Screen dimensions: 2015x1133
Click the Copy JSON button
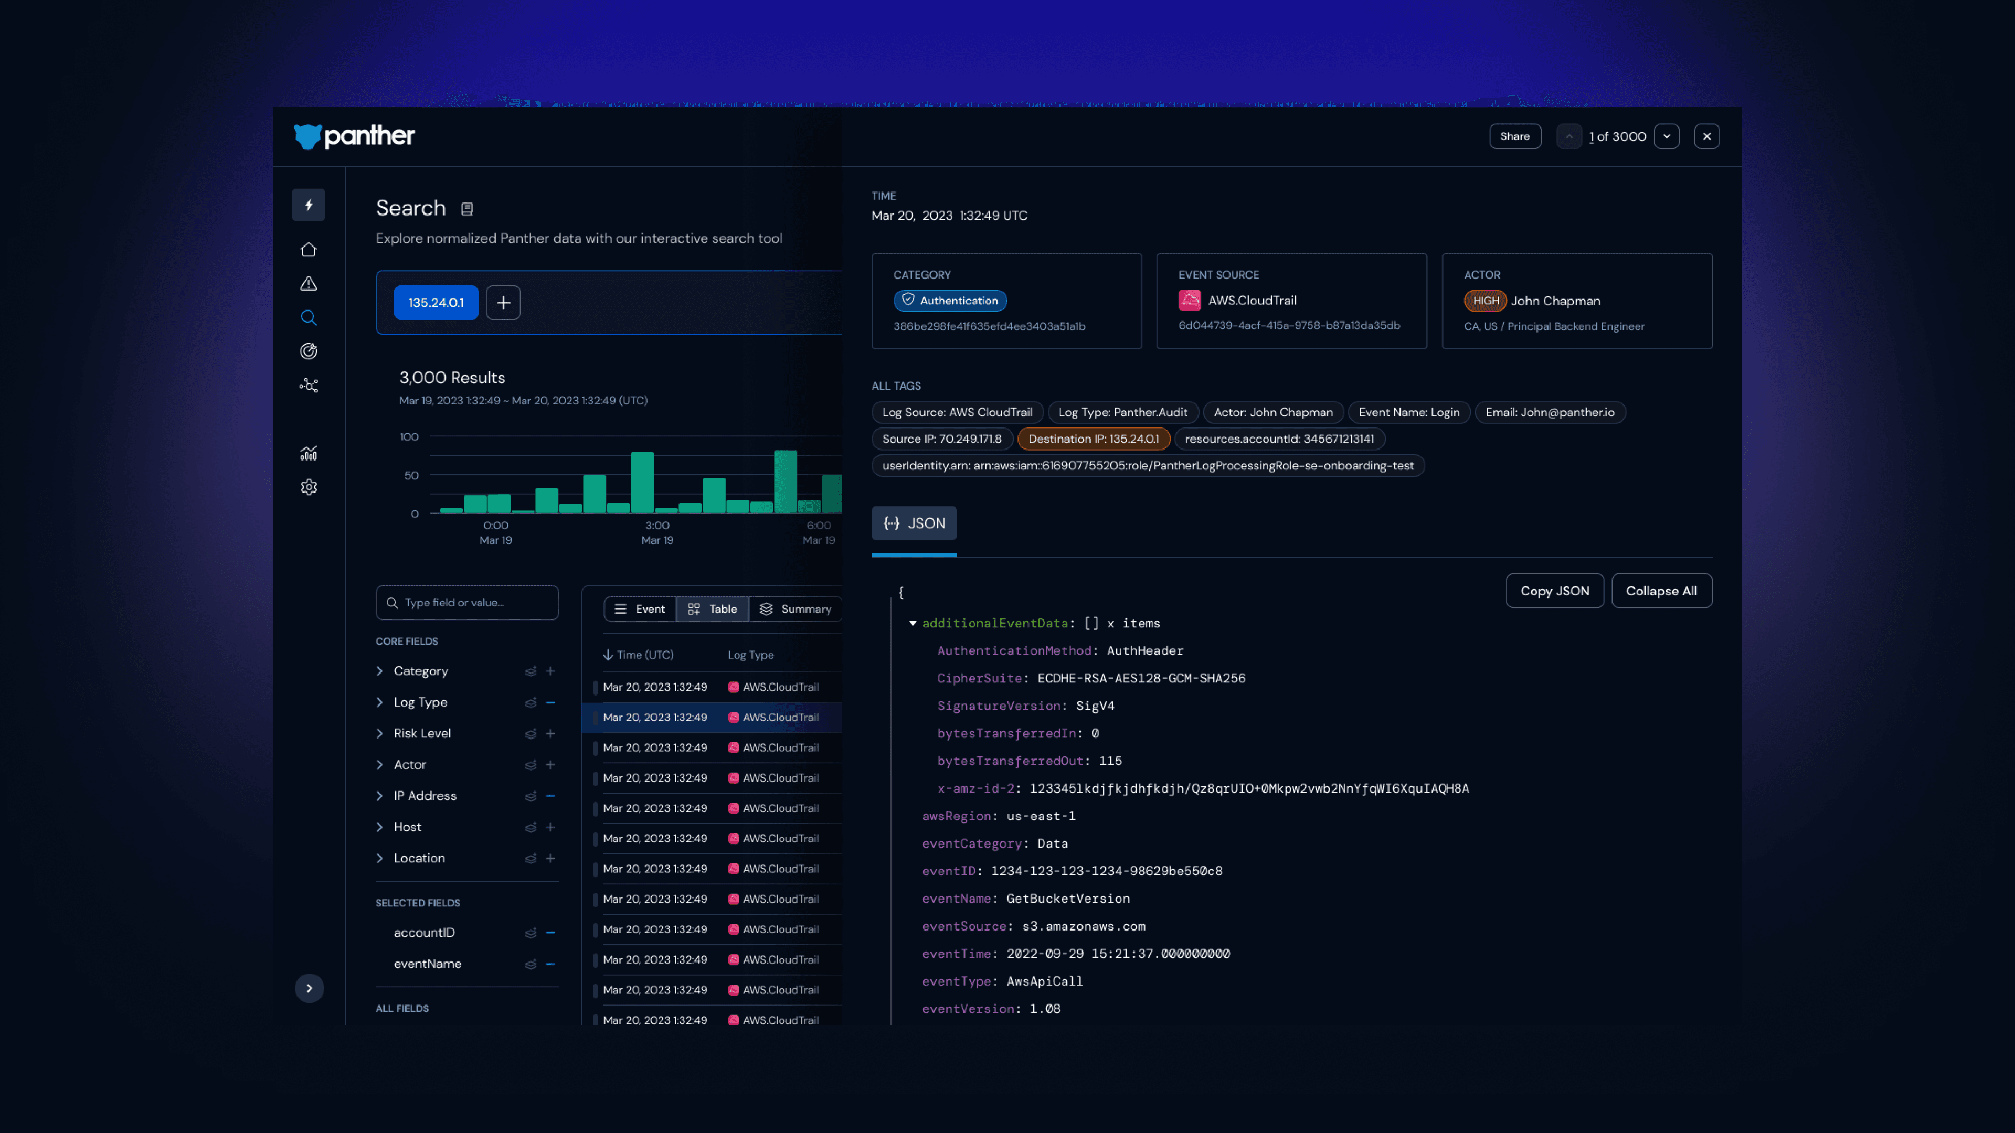[x=1554, y=591]
